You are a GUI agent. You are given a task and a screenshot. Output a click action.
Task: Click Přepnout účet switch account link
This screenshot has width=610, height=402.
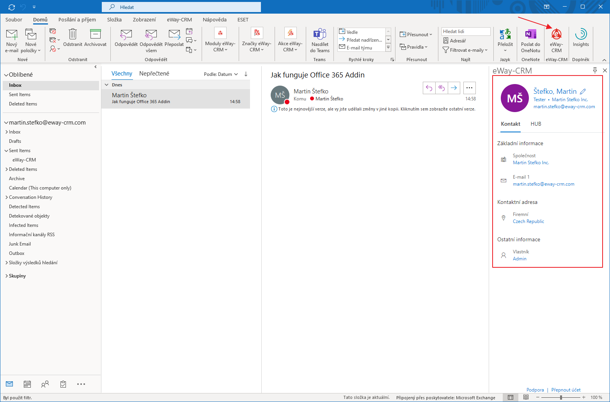(x=566, y=390)
